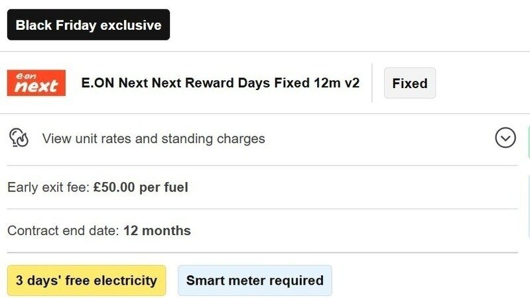
Task: Click the Smart meter required badge
Action: pos(255,280)
